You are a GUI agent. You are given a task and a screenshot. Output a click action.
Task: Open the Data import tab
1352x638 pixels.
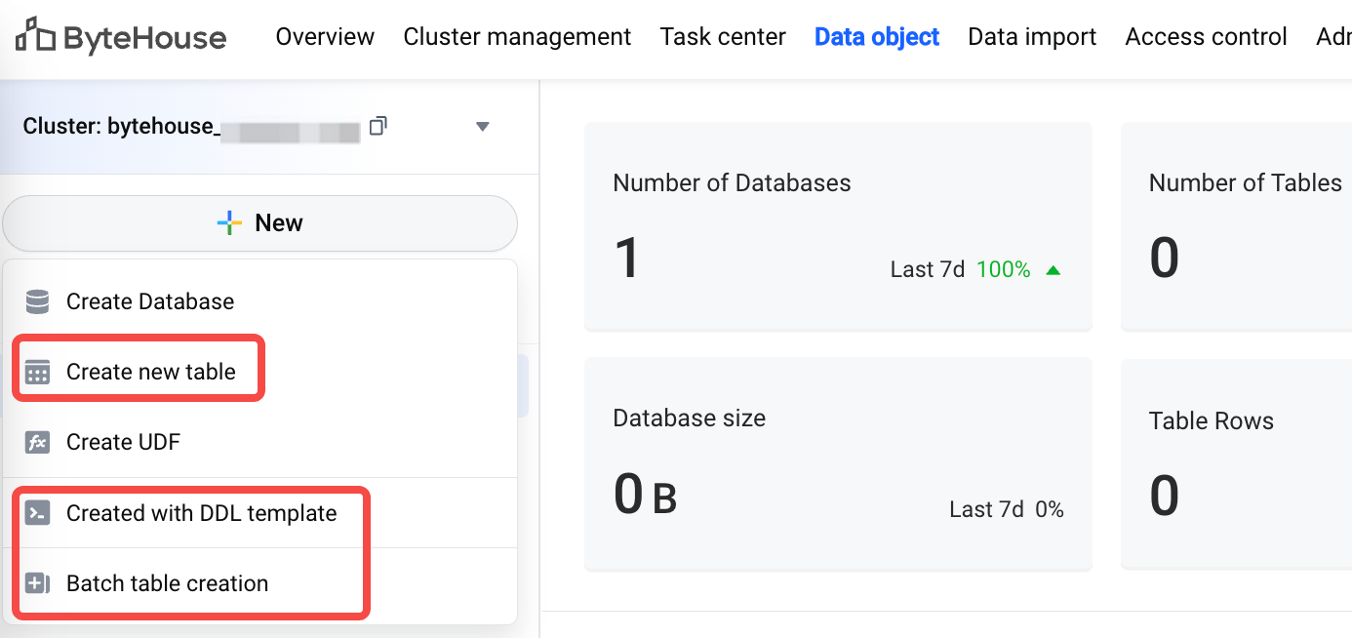[1032, 37]
